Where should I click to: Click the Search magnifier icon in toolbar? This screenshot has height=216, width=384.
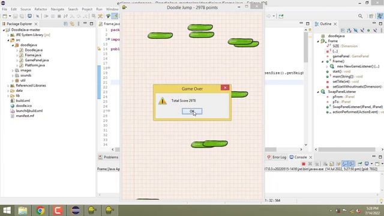[x=360, y=16]
